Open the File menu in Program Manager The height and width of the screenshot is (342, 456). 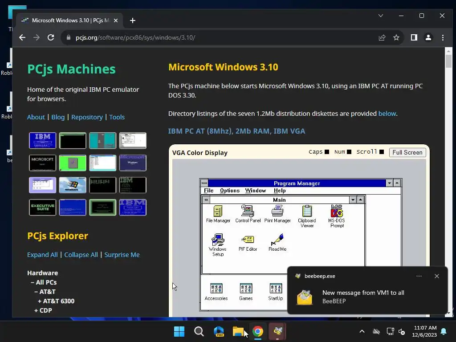click(208, 191)
